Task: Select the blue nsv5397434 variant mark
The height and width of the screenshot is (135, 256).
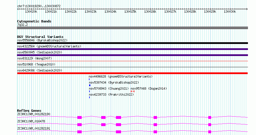Action: click(x=90, y=85)
